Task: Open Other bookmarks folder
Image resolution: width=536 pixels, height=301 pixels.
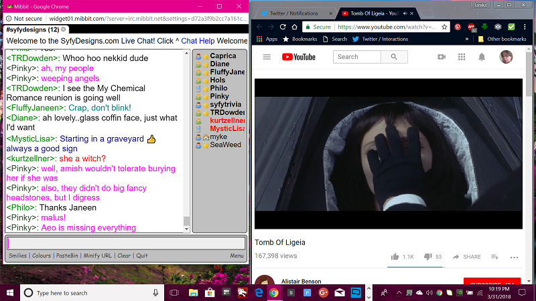Action: pos(502,39)
